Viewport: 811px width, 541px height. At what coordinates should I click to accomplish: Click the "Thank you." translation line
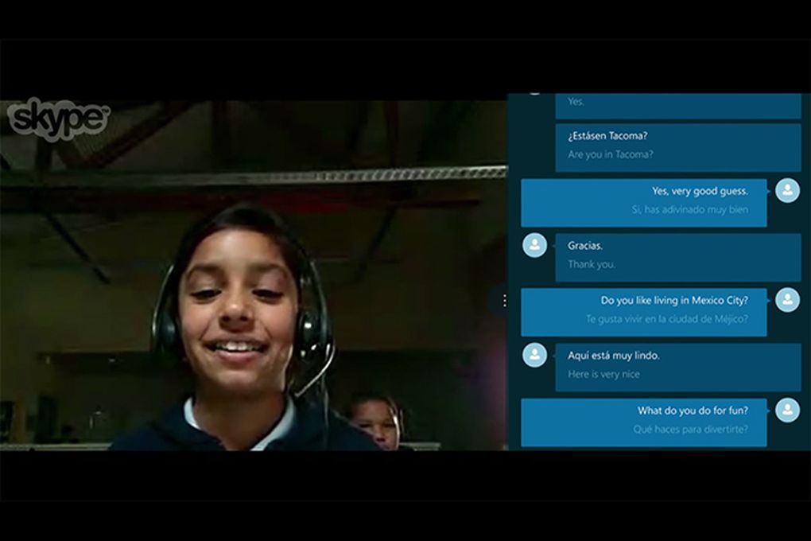592,264
